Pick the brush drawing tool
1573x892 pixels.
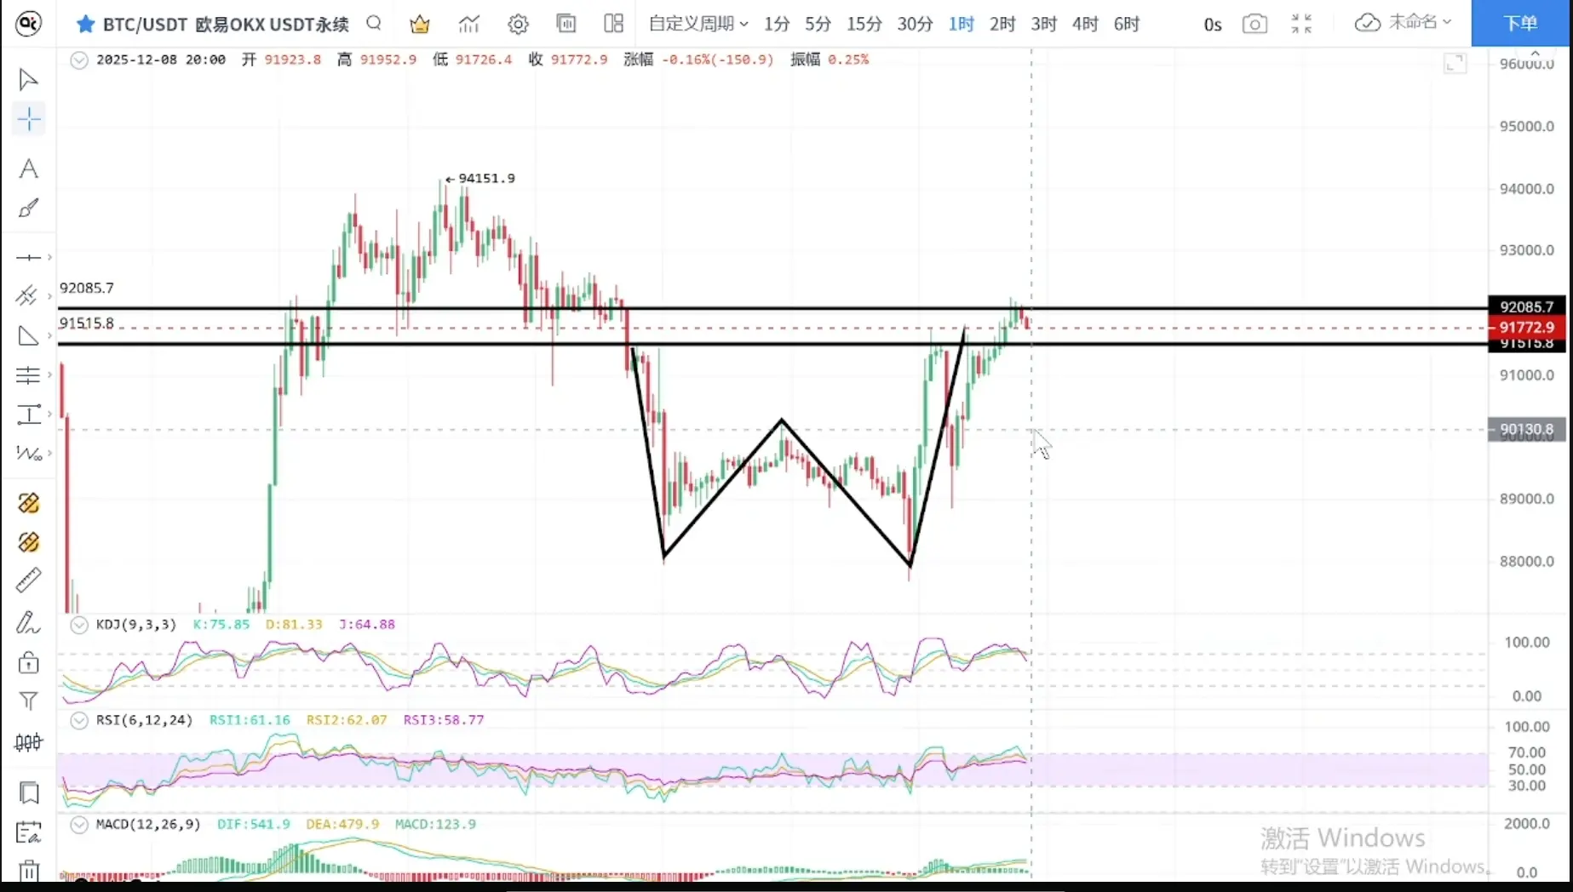coord(28,209)
